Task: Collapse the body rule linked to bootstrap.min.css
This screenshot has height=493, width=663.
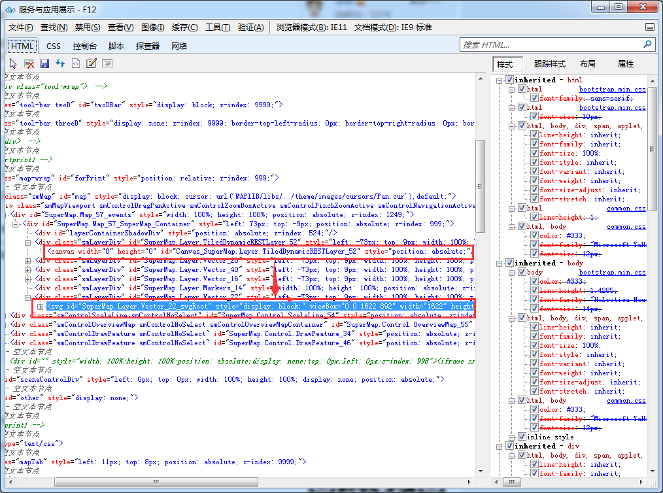Action: [x=512, y=273]
